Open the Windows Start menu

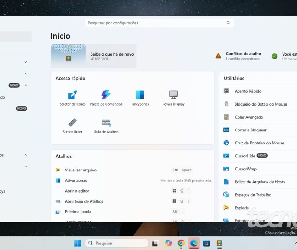tap(78, 243)
